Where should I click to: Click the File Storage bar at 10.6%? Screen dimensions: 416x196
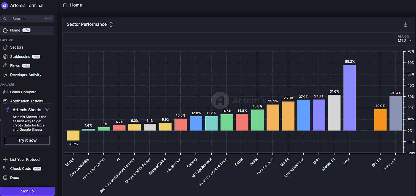tap(181, 125)
